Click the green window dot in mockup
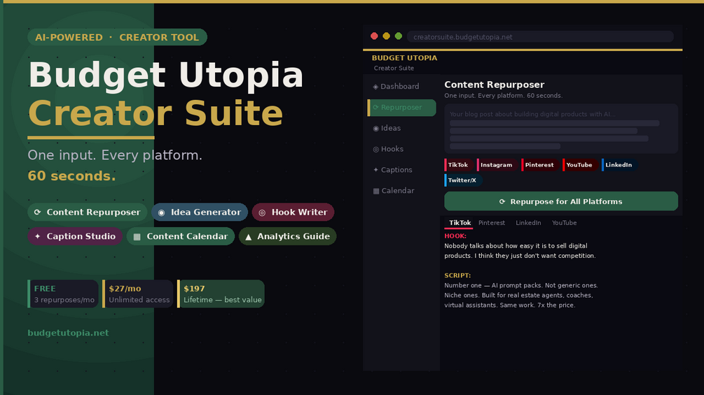The image size is (704, 395). point(399,36)
